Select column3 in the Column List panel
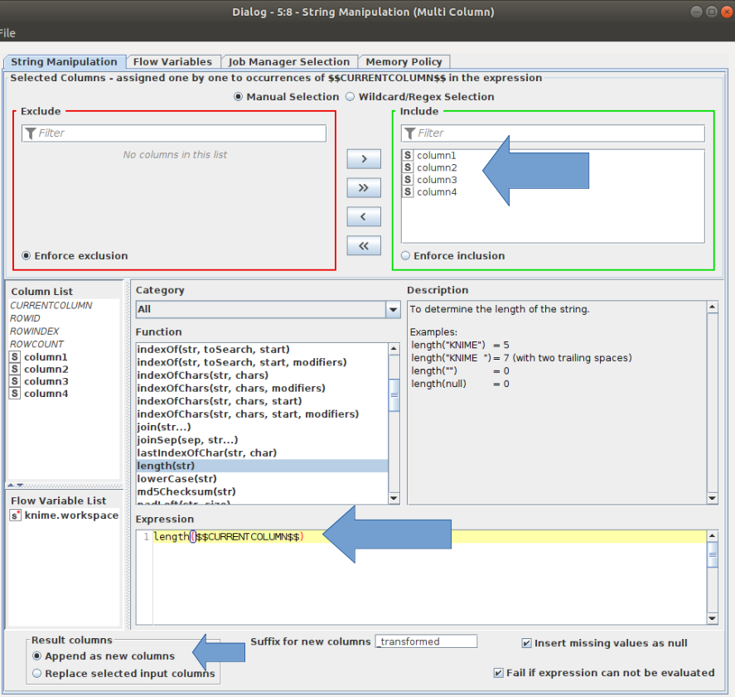 coord(46,381)
